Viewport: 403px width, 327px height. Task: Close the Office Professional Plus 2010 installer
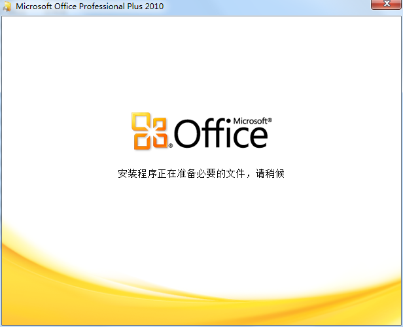tap(385, 6)
